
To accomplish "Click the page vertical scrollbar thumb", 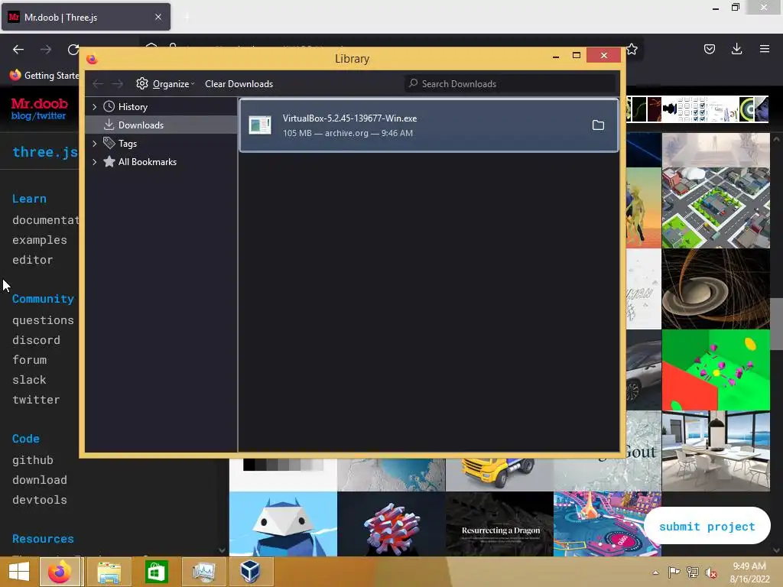I will [777, 324].
